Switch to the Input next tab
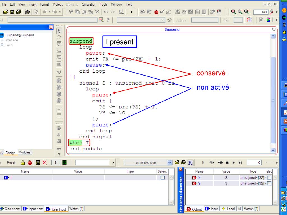 point(33,209)
